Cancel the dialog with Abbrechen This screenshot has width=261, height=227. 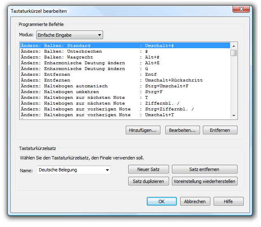[195, 201]
